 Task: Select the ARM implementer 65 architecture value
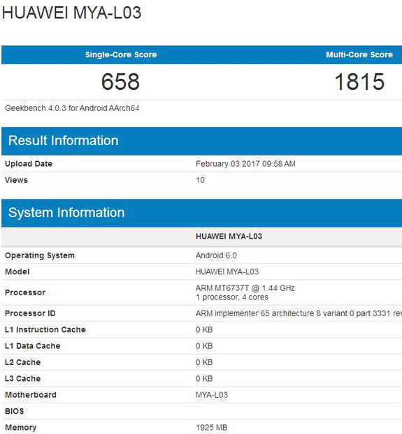coord(299,313)
